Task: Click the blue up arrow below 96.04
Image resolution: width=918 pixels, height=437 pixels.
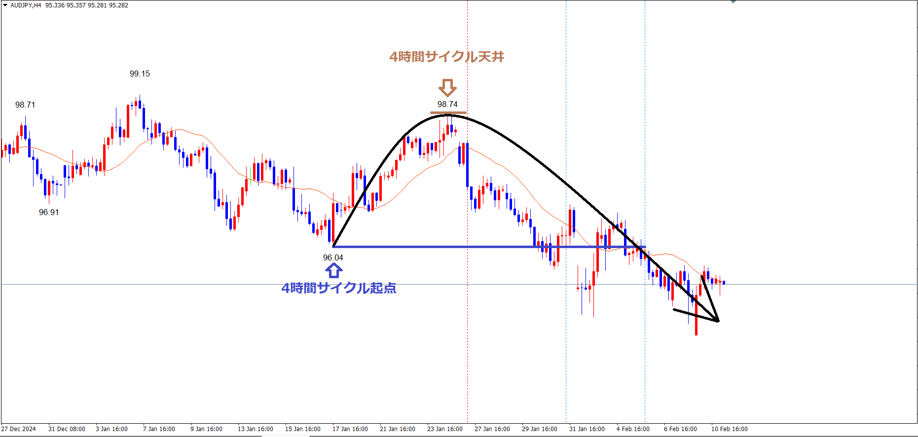Action: point(333,271)
